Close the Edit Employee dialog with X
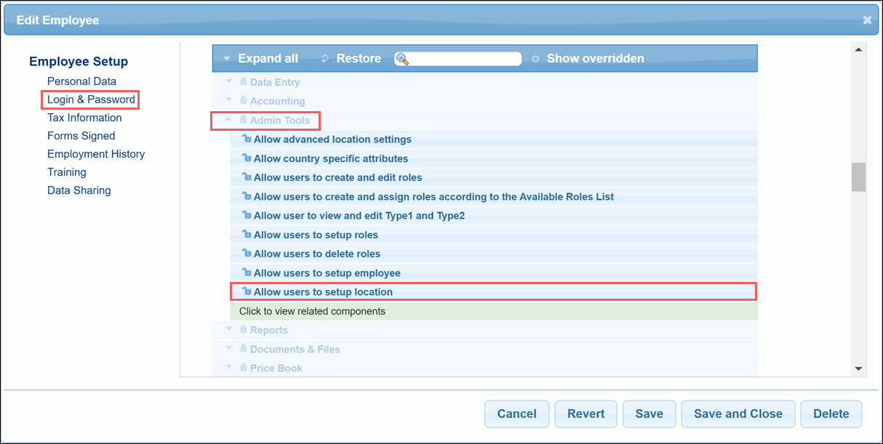Image resolution: width=883 pixels, height=444 pixels. pyautogui.click(x=867, y=20)
